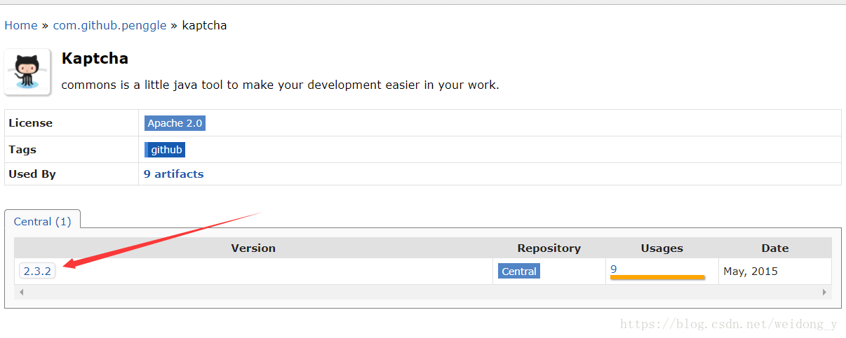Click the orange usages bar
This screenshot has height=338, width=846.
[x=657, y=278]
